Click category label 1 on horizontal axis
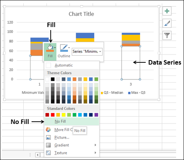Image resolution: width=184 pixels, height=160 pixels. pyautogui.click(x=39, y=84)
